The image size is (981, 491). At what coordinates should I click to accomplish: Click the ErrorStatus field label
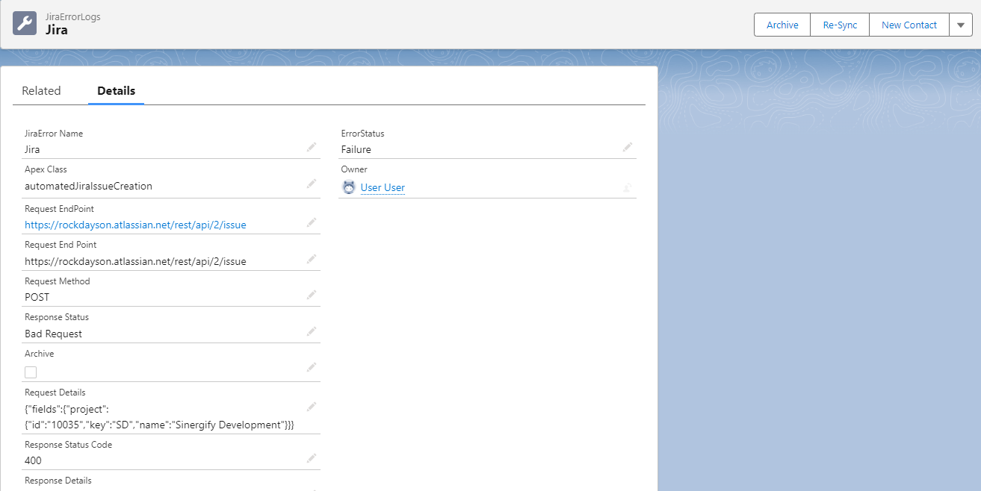(362, 134)
